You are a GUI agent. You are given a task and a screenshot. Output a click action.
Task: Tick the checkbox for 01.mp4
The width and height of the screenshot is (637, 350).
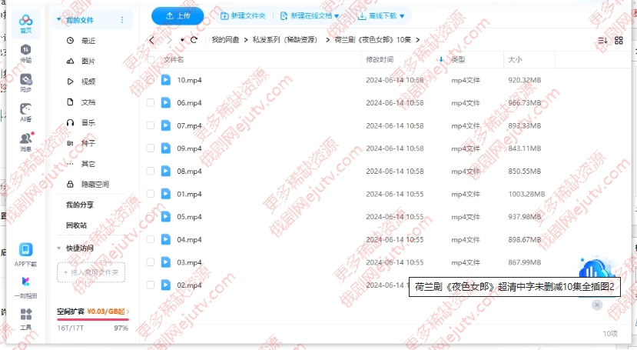pos(151,194)
